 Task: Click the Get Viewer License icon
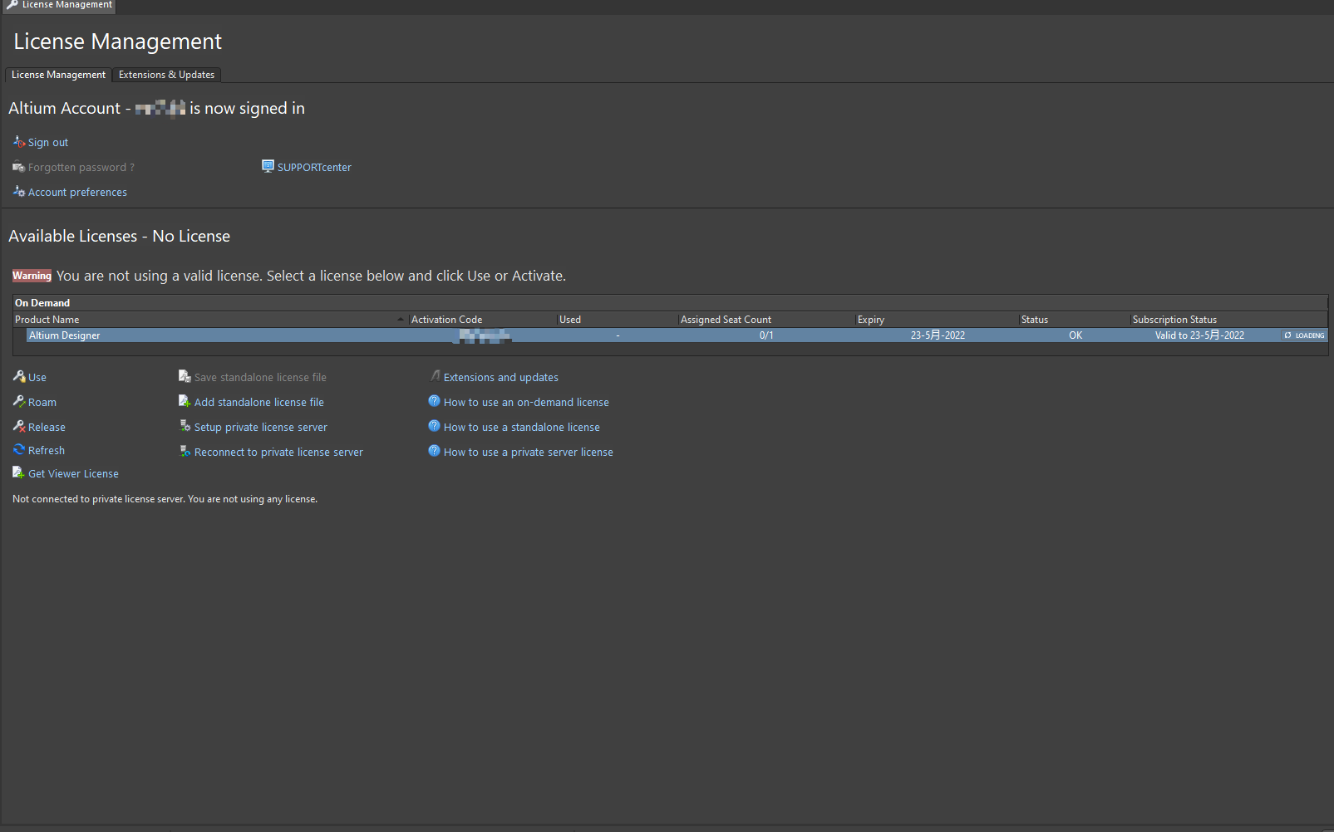(x=18, y=473)
